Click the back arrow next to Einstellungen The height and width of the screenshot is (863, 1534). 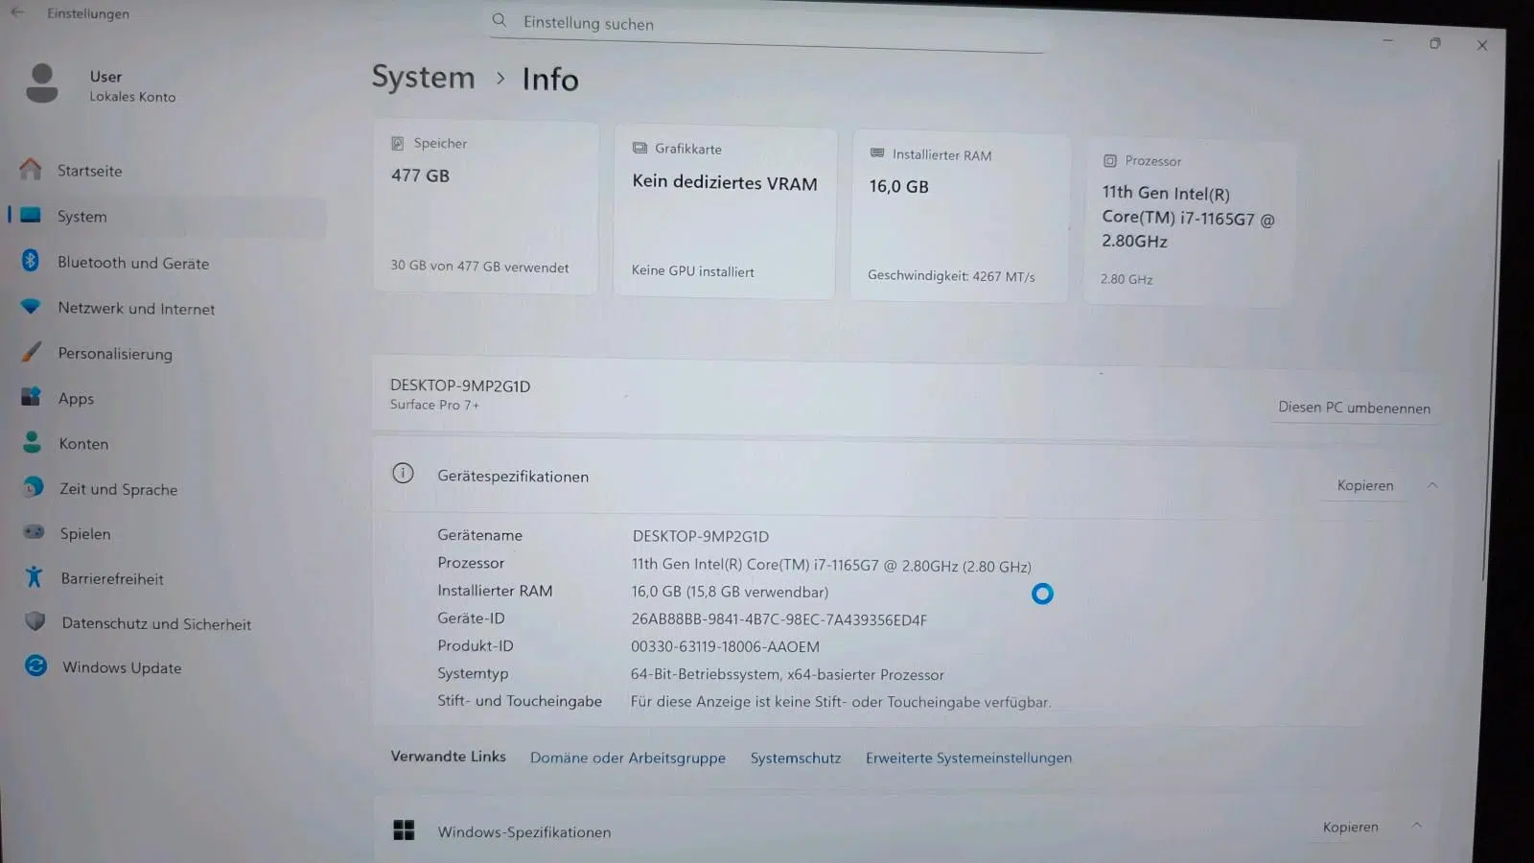(x=17, y=12)
